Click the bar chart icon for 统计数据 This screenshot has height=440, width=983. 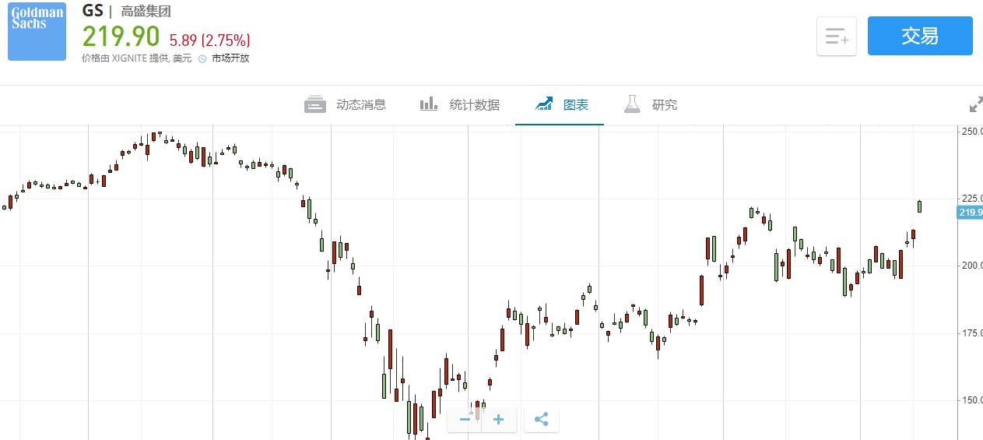pos(429,104)
